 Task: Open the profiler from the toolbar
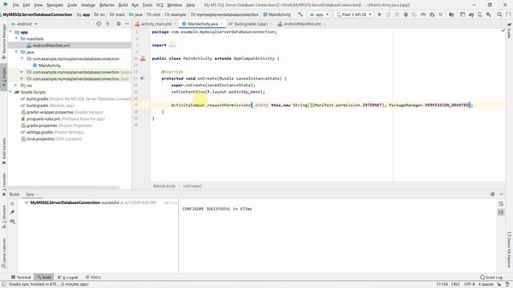click(x=423, y=14)
